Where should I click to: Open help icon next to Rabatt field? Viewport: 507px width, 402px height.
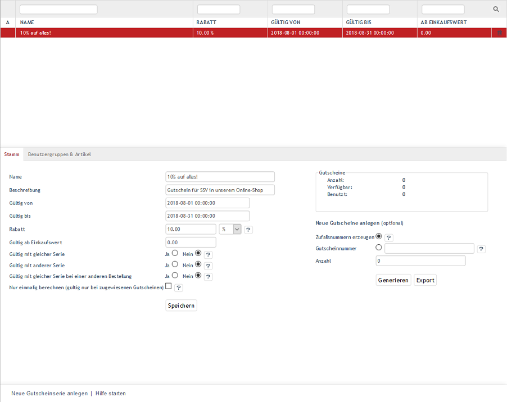248,230
